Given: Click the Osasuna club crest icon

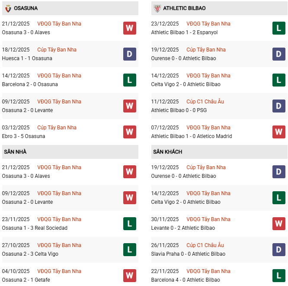Looking at the screenshot, I should pos(8,8).
